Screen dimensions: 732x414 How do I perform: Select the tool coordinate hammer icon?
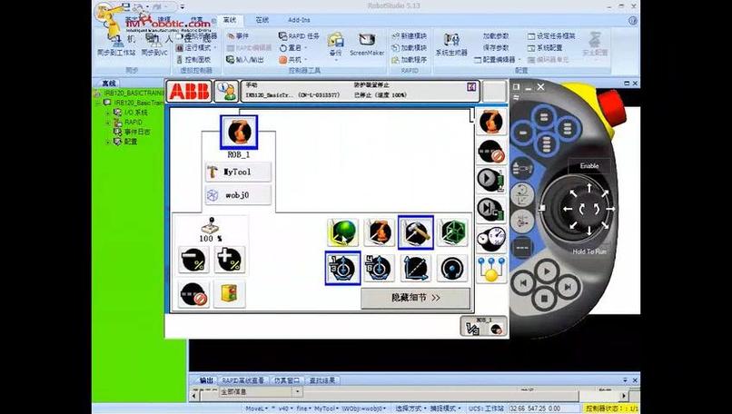pos(415,232)
